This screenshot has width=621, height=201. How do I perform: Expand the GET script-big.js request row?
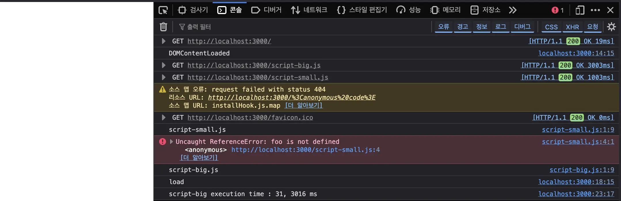[163, 65]
